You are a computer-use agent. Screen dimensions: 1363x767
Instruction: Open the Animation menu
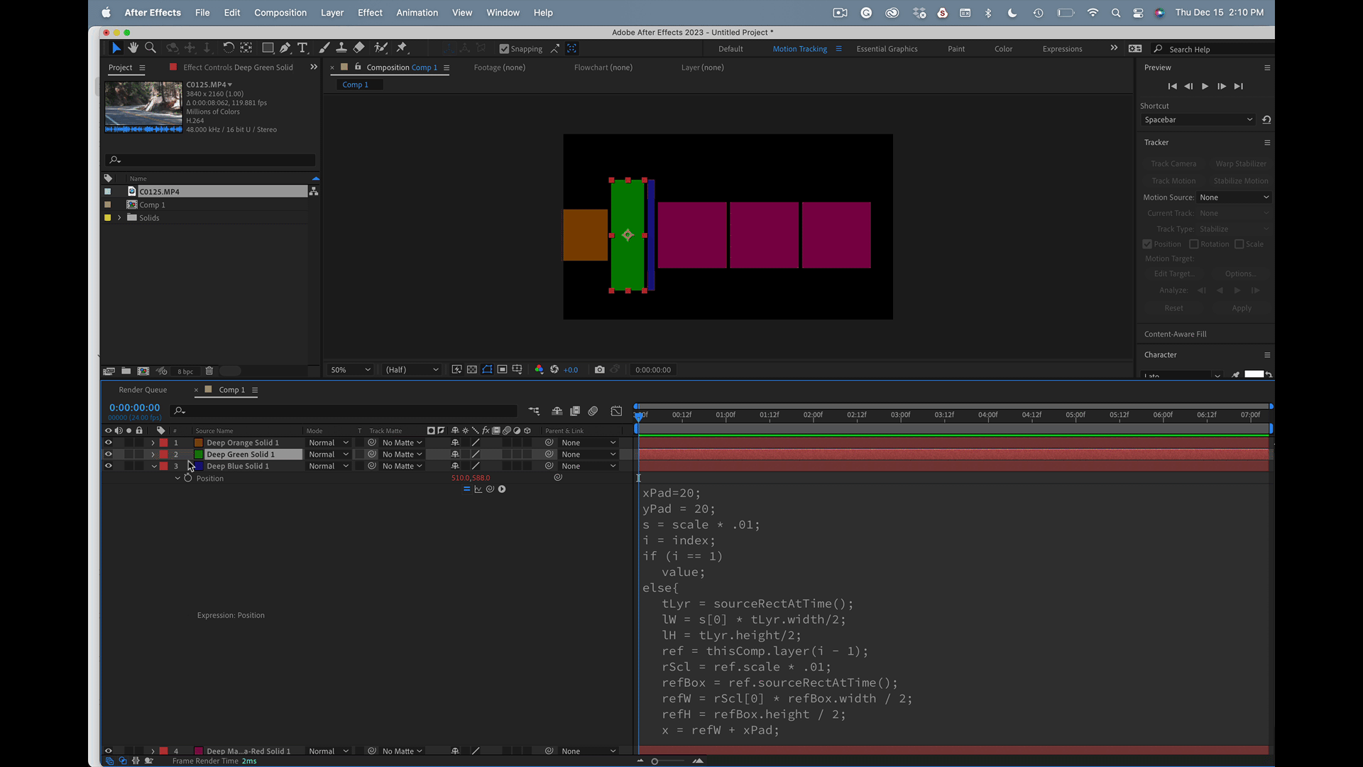click(x=417, y=13)
